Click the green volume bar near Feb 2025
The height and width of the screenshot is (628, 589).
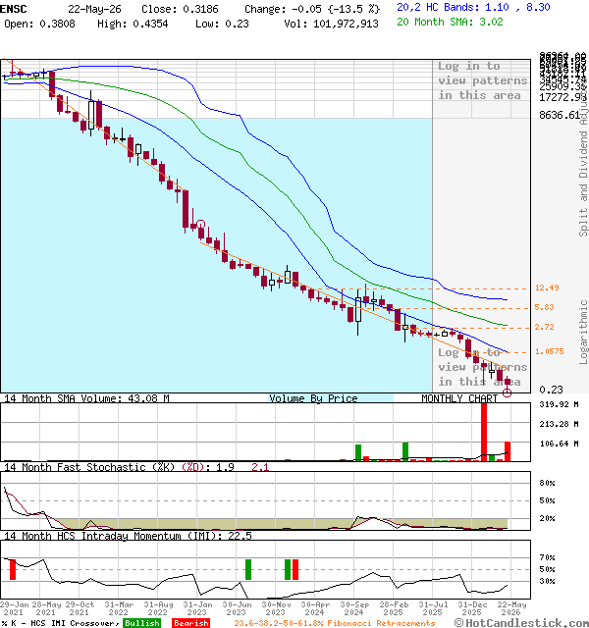coord(405,451)
